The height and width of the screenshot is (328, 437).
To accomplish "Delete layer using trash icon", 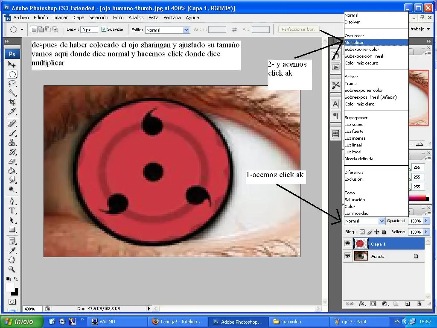I will coord(419,304).
